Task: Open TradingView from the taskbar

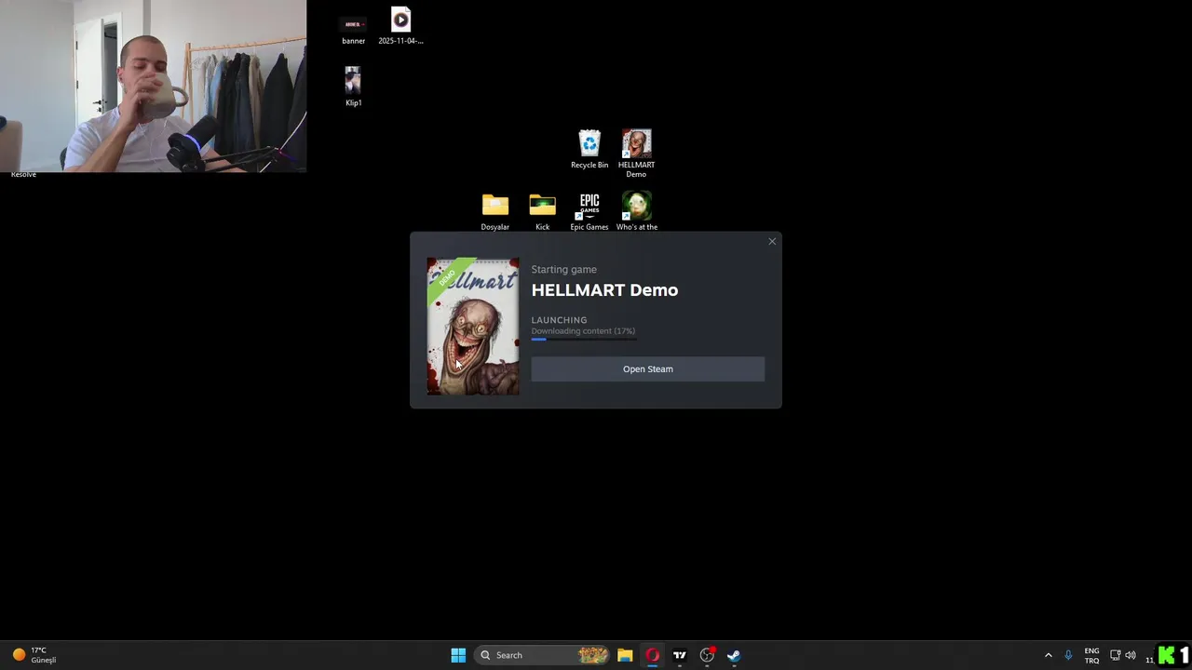Action: [680, 655]
